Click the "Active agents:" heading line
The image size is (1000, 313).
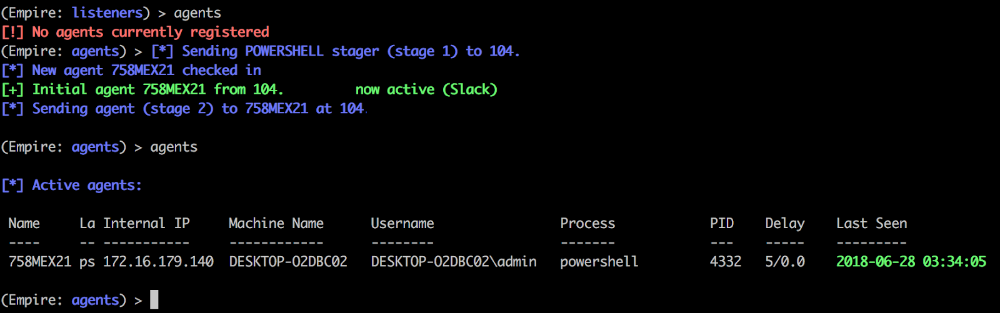click(x=86, y=185)
